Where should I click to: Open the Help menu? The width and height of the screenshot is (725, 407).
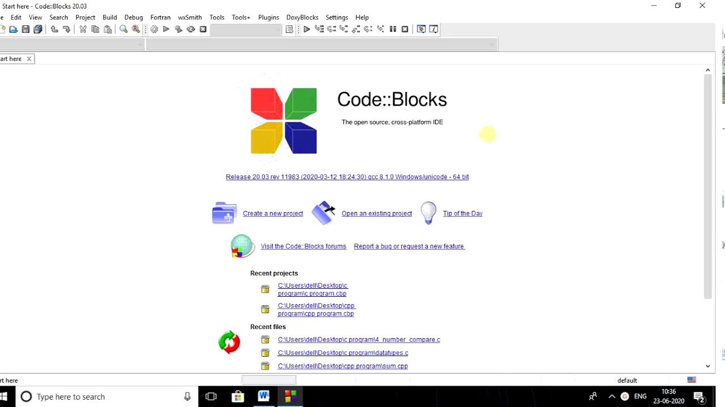coord(362,18)
